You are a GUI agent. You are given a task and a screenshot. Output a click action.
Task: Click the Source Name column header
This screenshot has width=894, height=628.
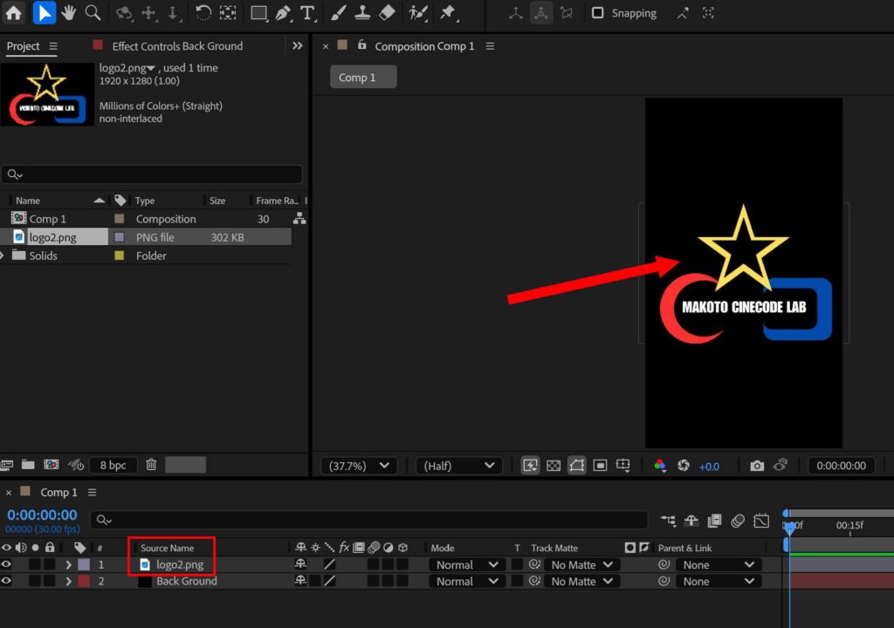point(167,548)
